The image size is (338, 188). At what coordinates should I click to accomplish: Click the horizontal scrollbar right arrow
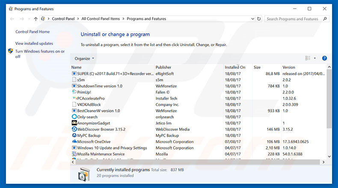[323, 162]
